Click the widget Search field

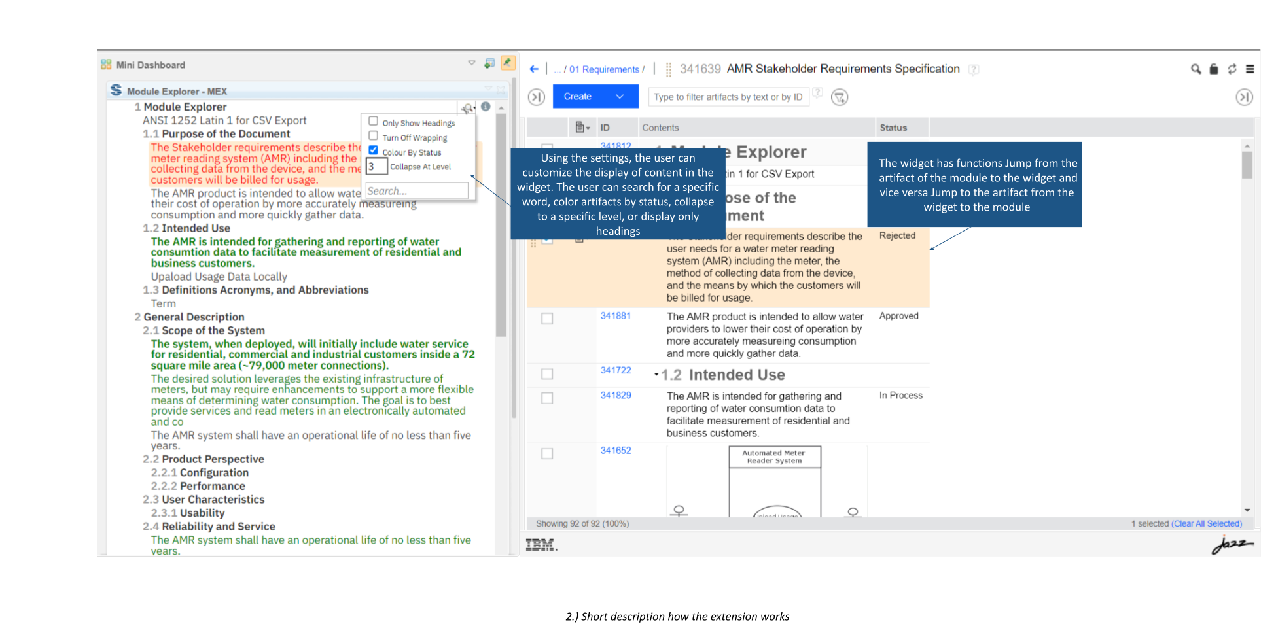[417, 191]
